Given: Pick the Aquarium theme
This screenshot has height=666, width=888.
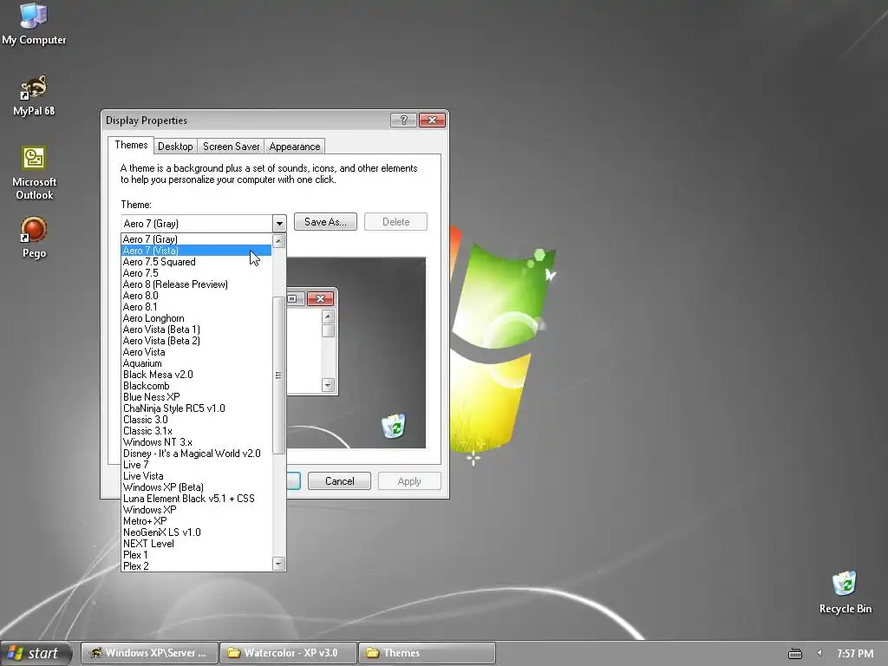Looking at the screenshot, I should 197,363.
